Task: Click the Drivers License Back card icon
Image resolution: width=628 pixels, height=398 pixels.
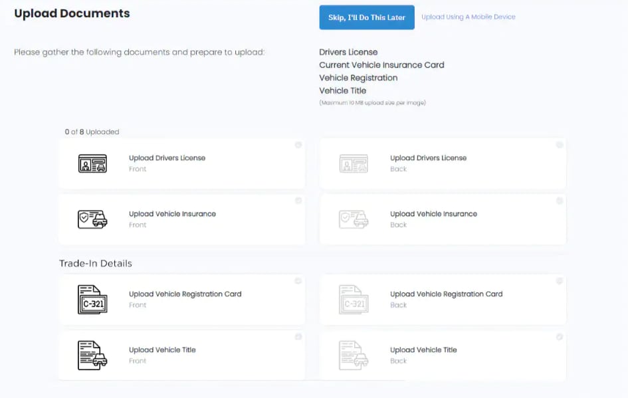Action: click(x=354, y=163)
